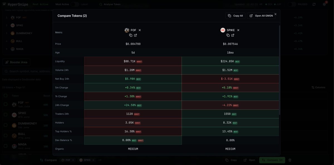Image resolution: width=334 pixels, height=165 pixels.
Task: Close the Compare Tokens dialog
Action: 276,14
